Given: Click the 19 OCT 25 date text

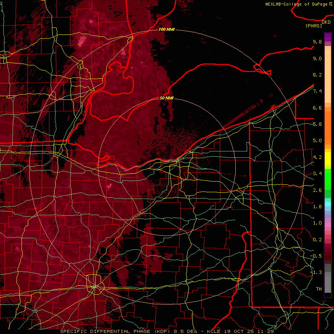Looking at the screenshot, I should tap(239, 331).
